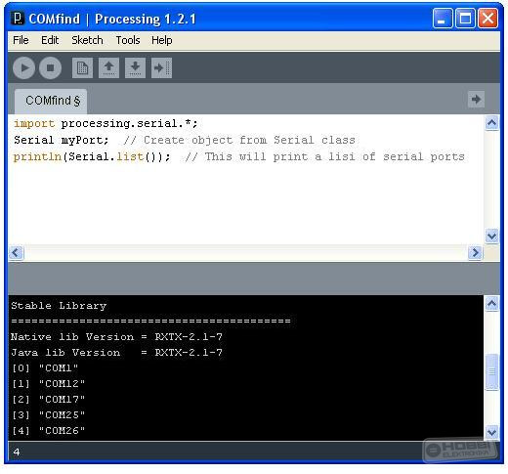
Task: Click the horizontal scroll right arrow
Action: pos(475,252)
